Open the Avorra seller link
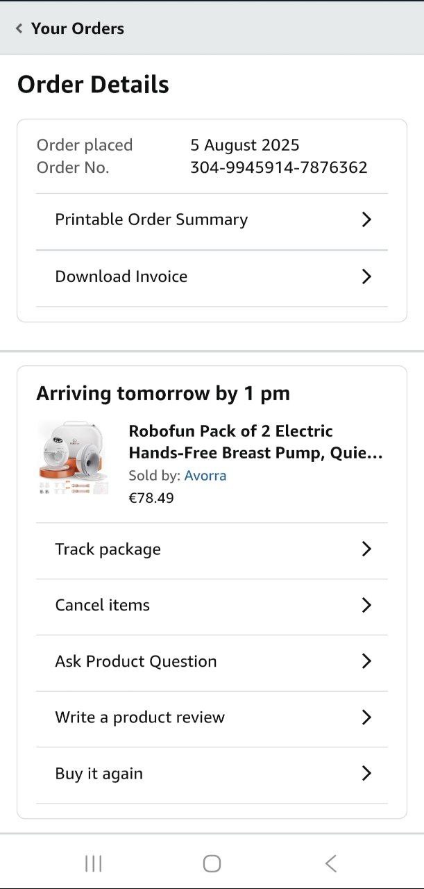 (x=205, y=476)
